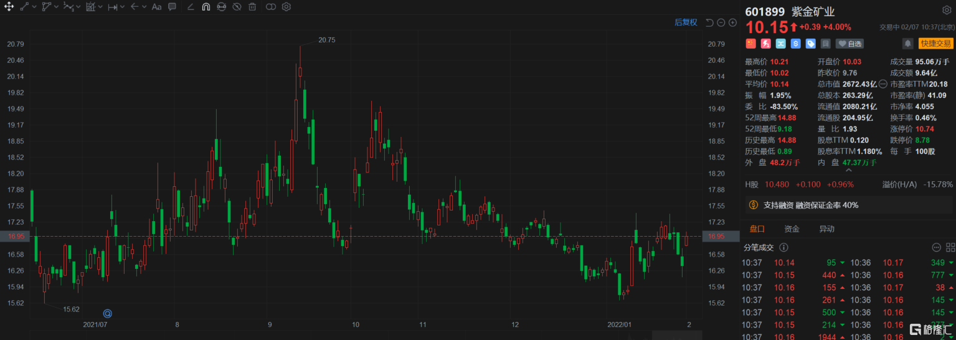Expand the measurement tools dropdown arrow
This screenshot has height=340, width=956.
tap(123, 7)
